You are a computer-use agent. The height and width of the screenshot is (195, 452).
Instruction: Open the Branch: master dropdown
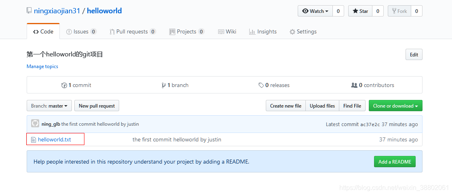(49, 106)
